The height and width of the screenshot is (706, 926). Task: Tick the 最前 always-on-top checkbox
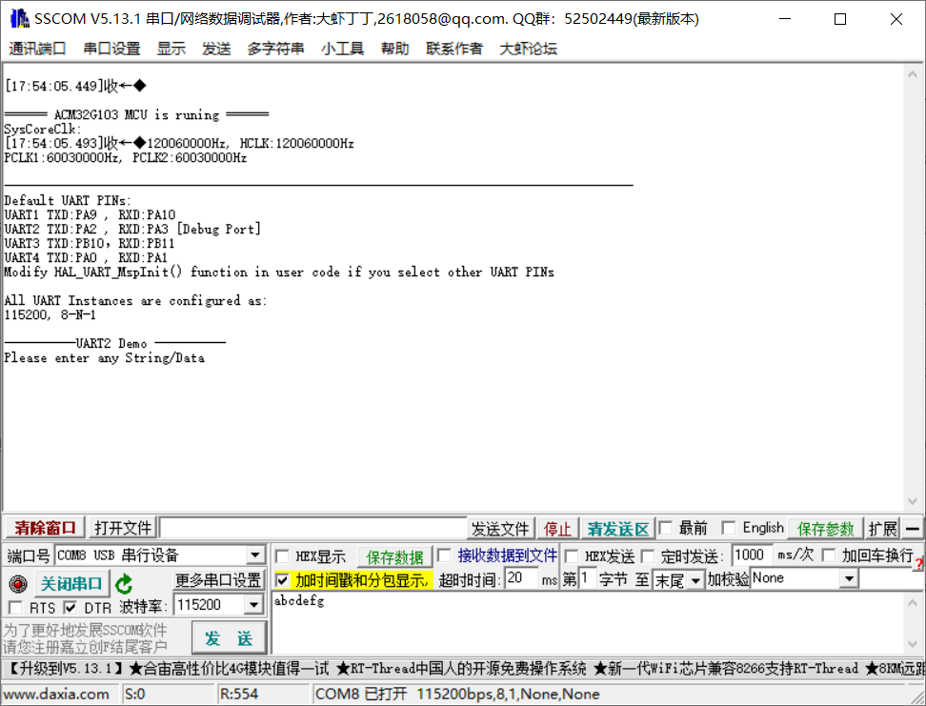[666, 528]
